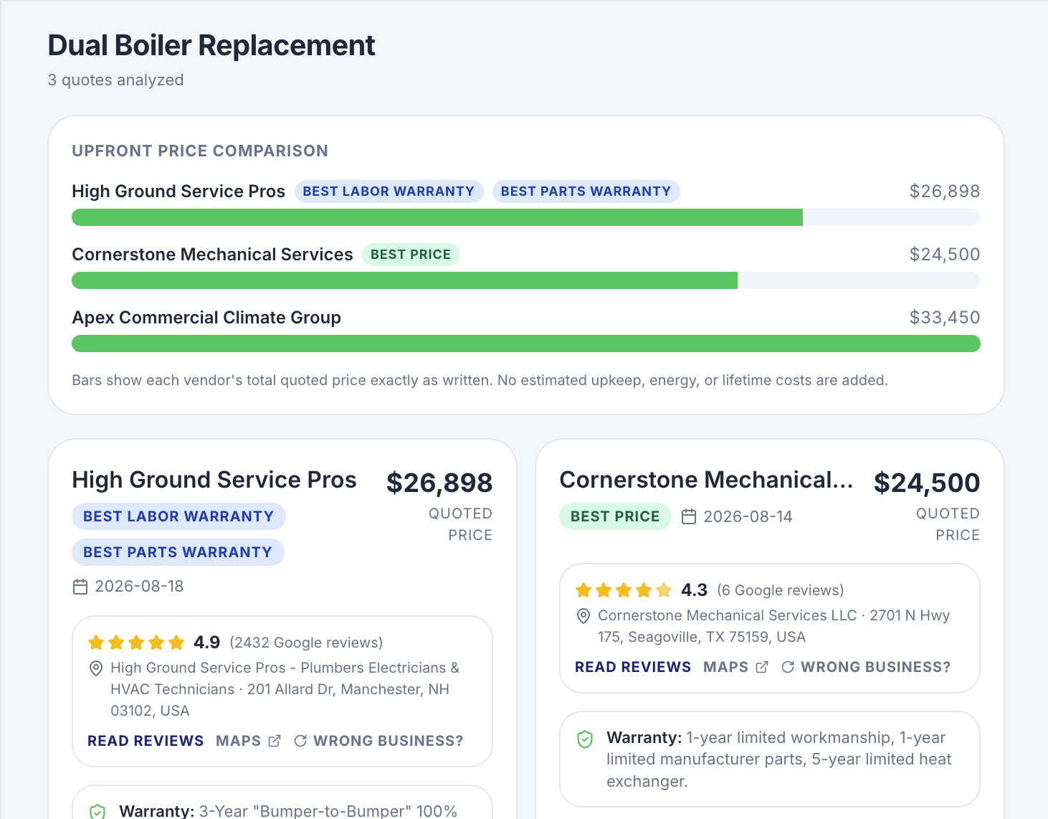
Task: Open READ REVIEWS for Cornerstone Mechanical Services
Action: coord(633,667)
